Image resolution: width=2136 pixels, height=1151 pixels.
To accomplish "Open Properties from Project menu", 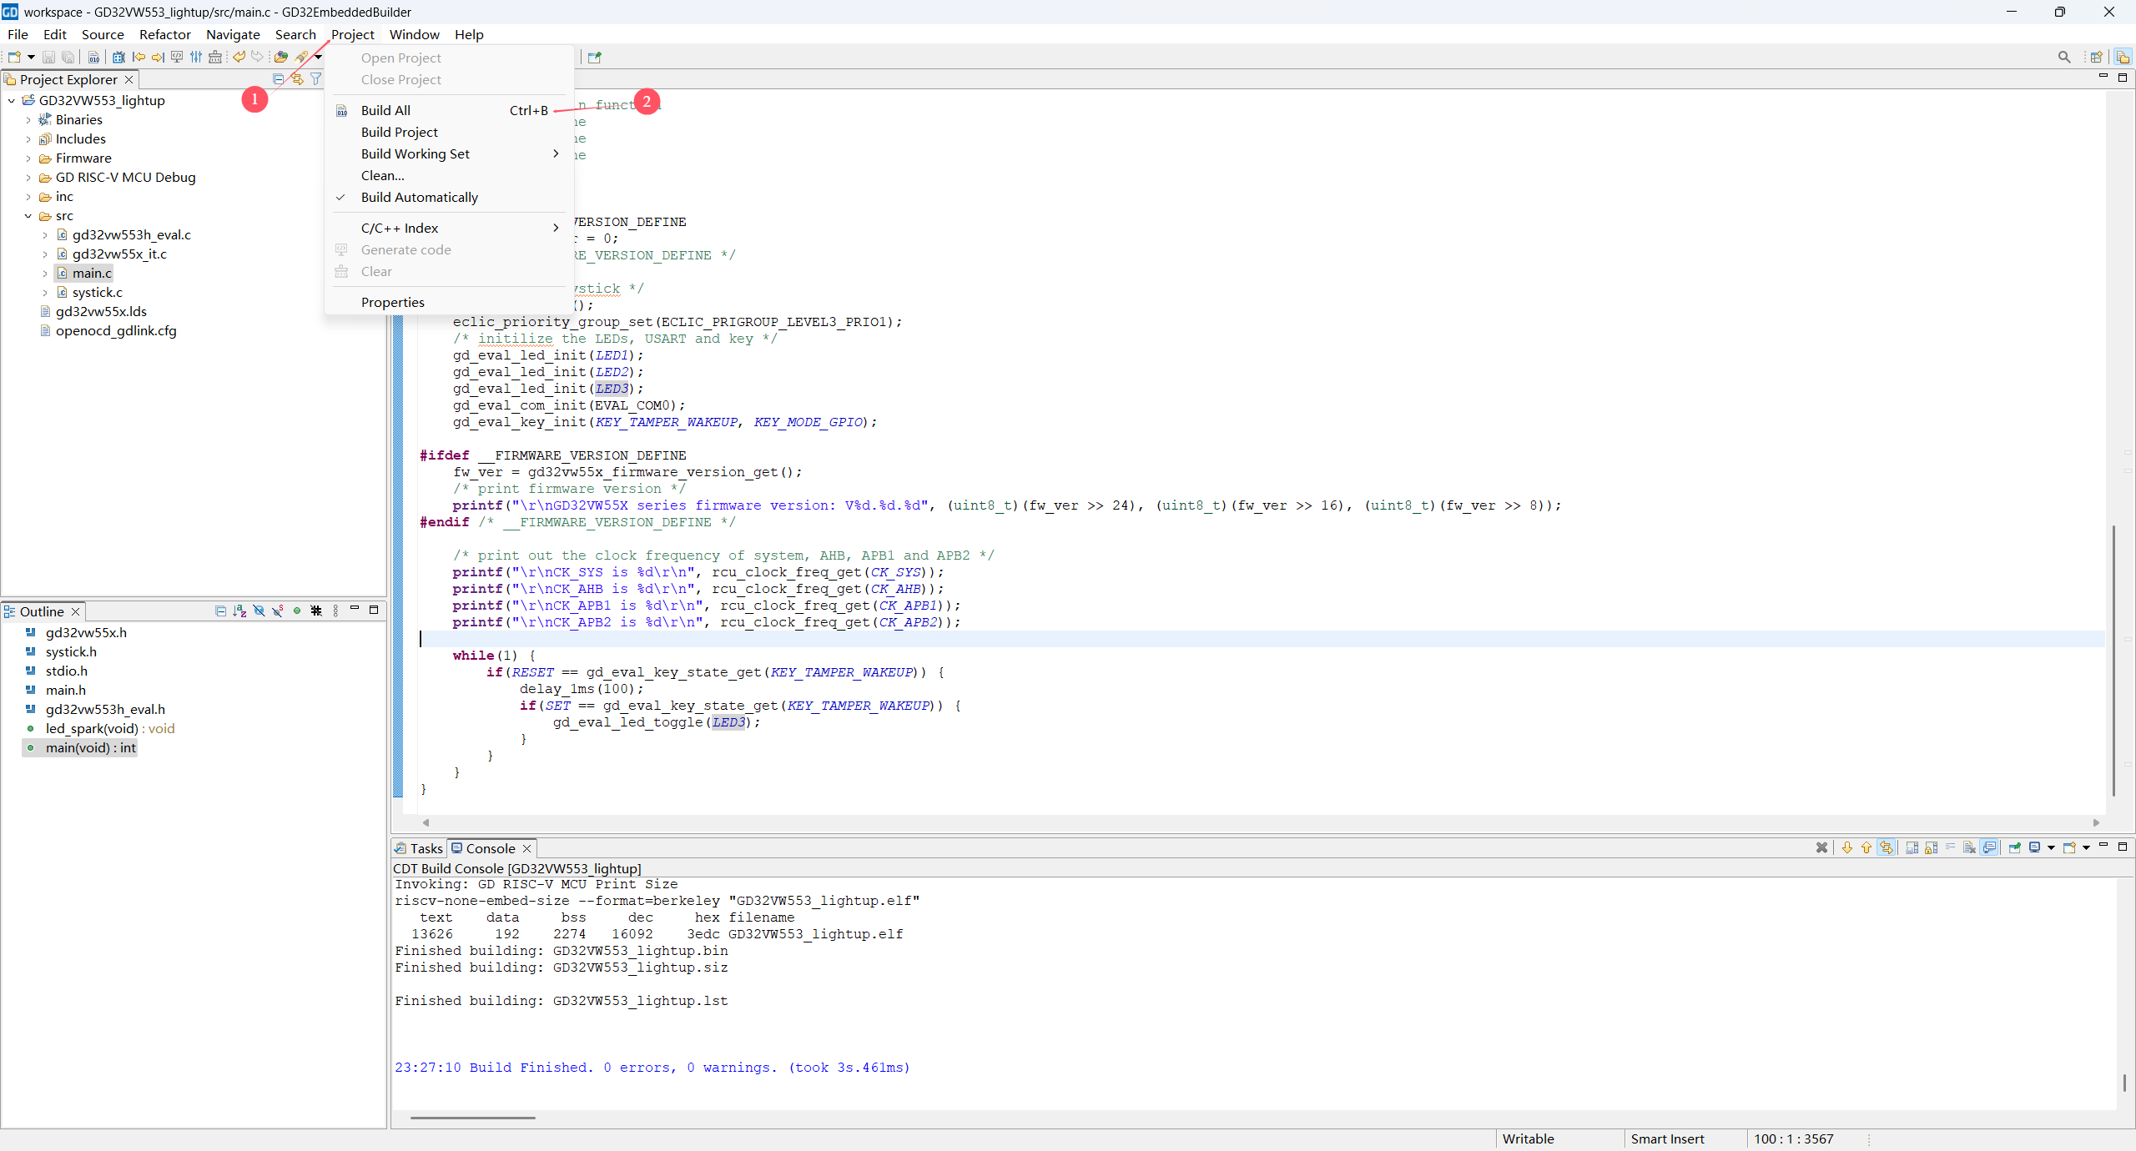I will click(392, 303).
